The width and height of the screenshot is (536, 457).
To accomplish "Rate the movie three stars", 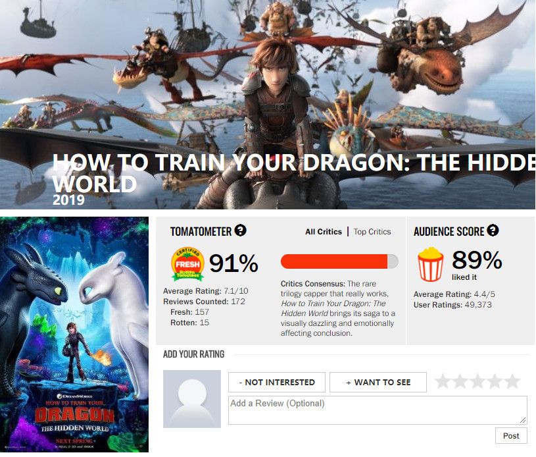I will [x=477, y=381].
